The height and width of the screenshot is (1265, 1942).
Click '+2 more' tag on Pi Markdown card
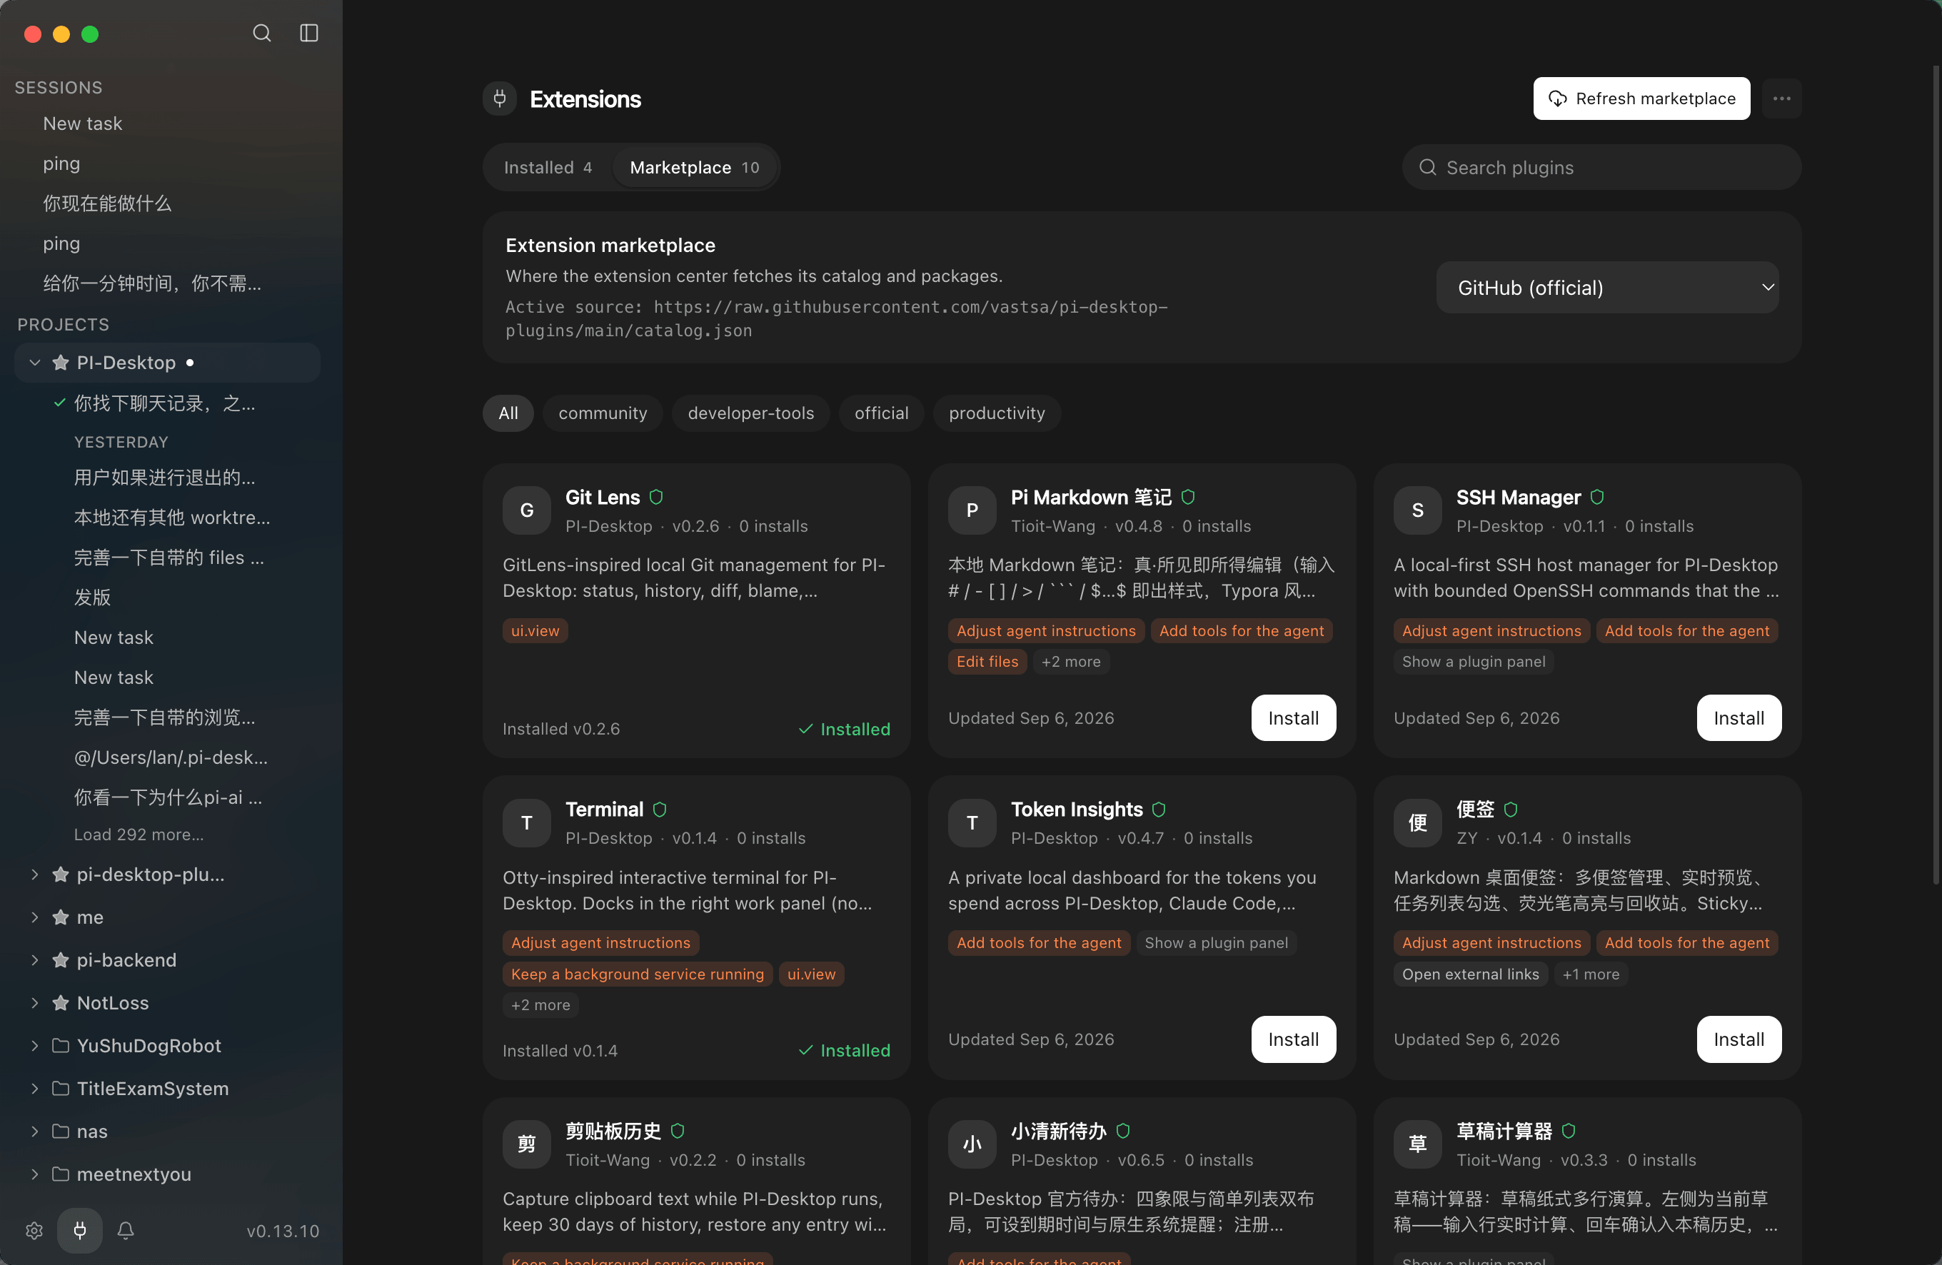pos(1070,661)
